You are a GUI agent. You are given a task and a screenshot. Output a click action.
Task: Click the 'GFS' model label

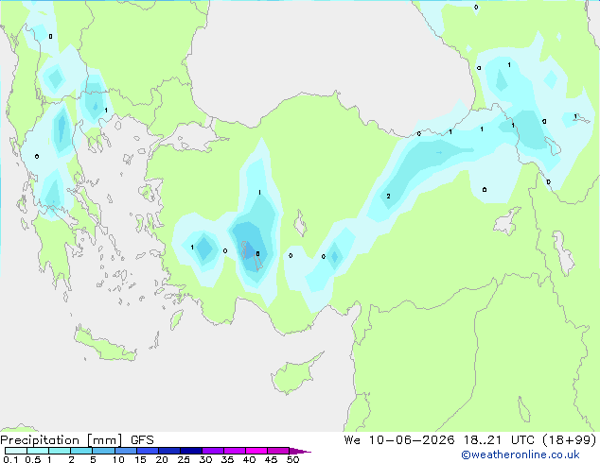point(142,440)
